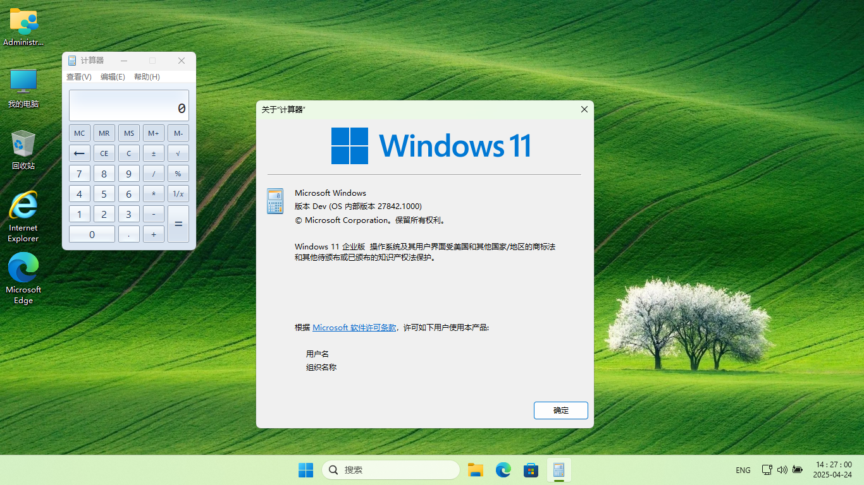Screen dimensions: 864x485
Task: Click the wide 0 key on the calculator
Action: point(92,234)
